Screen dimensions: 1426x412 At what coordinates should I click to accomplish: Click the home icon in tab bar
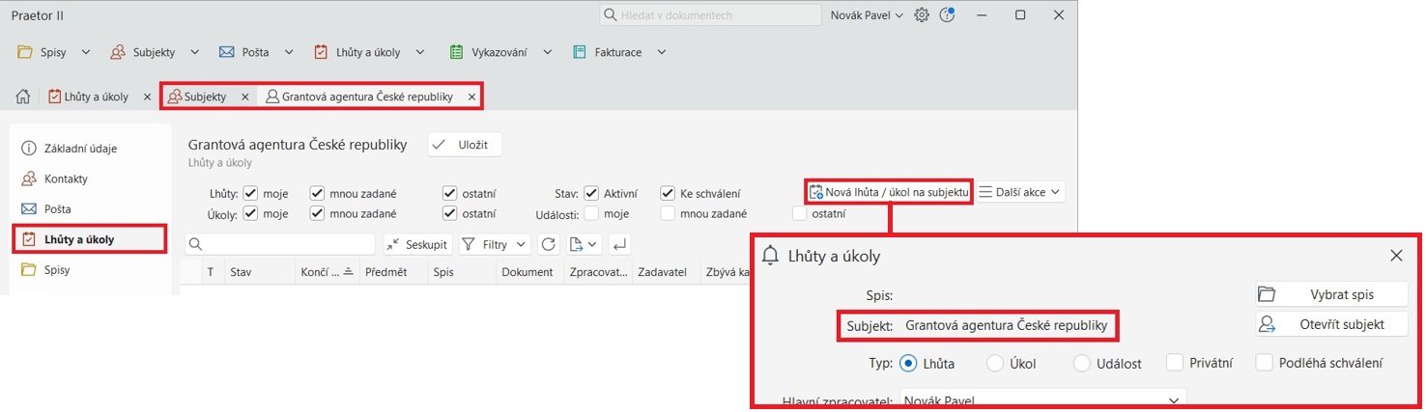point(23,97)
